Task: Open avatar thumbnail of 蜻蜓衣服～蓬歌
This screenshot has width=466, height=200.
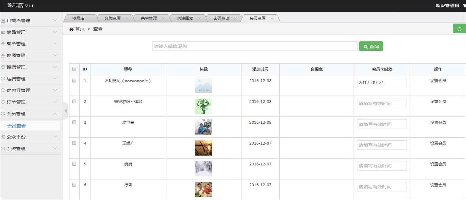Action: click(x=203, y=106)
